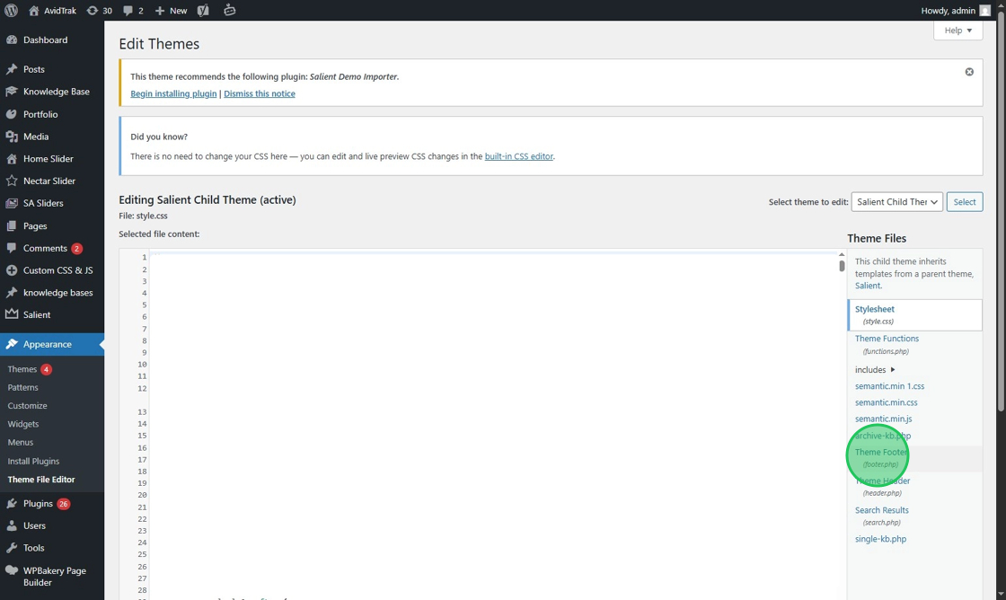Open the admin user avatar

click(x=984, y=10)
